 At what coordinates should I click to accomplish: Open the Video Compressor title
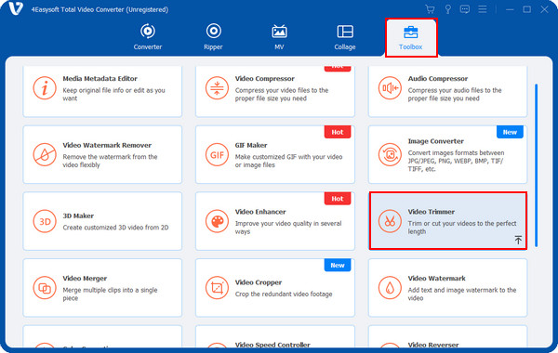coord(264,79)
